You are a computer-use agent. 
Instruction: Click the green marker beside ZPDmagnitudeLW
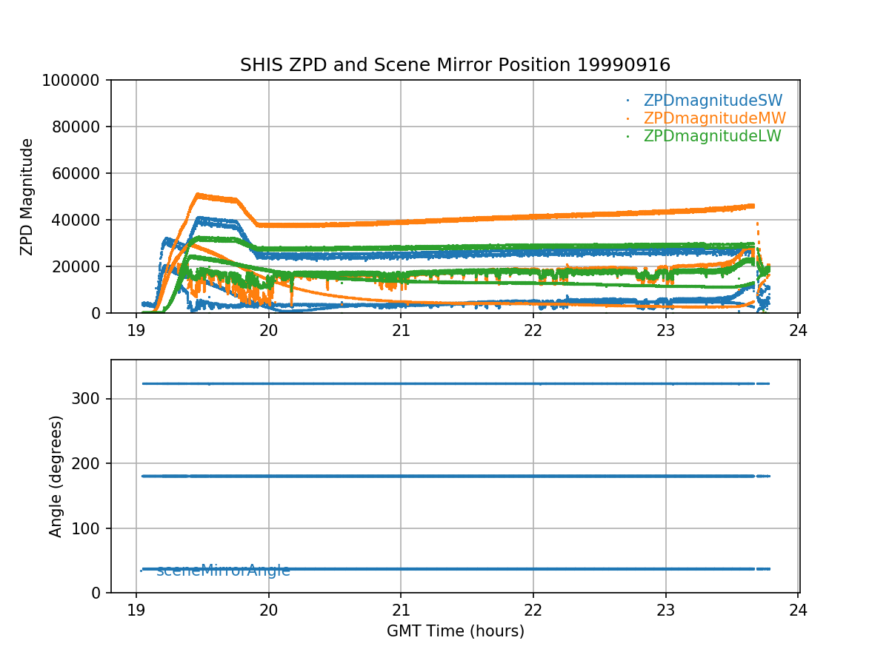627,136
